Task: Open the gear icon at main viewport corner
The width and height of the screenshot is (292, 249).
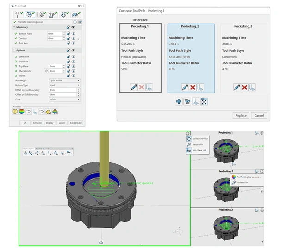Action: click(187, 133)
